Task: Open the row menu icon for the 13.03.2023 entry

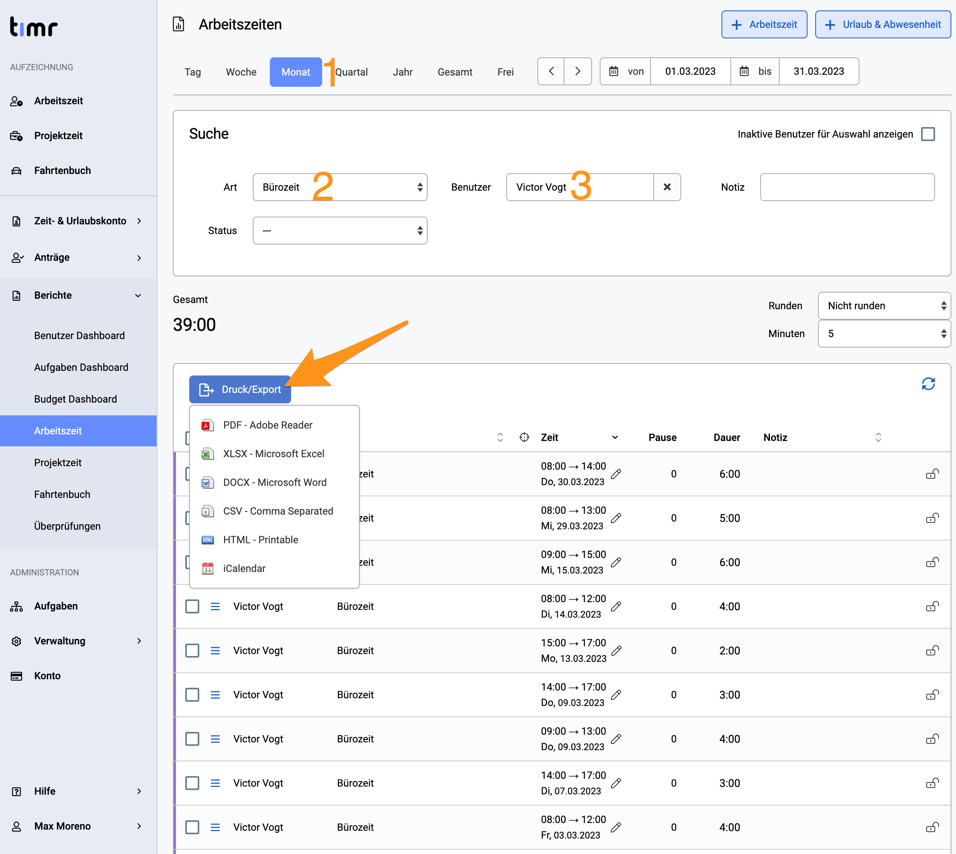Action: pyautogui.click(x=215, y=650)
